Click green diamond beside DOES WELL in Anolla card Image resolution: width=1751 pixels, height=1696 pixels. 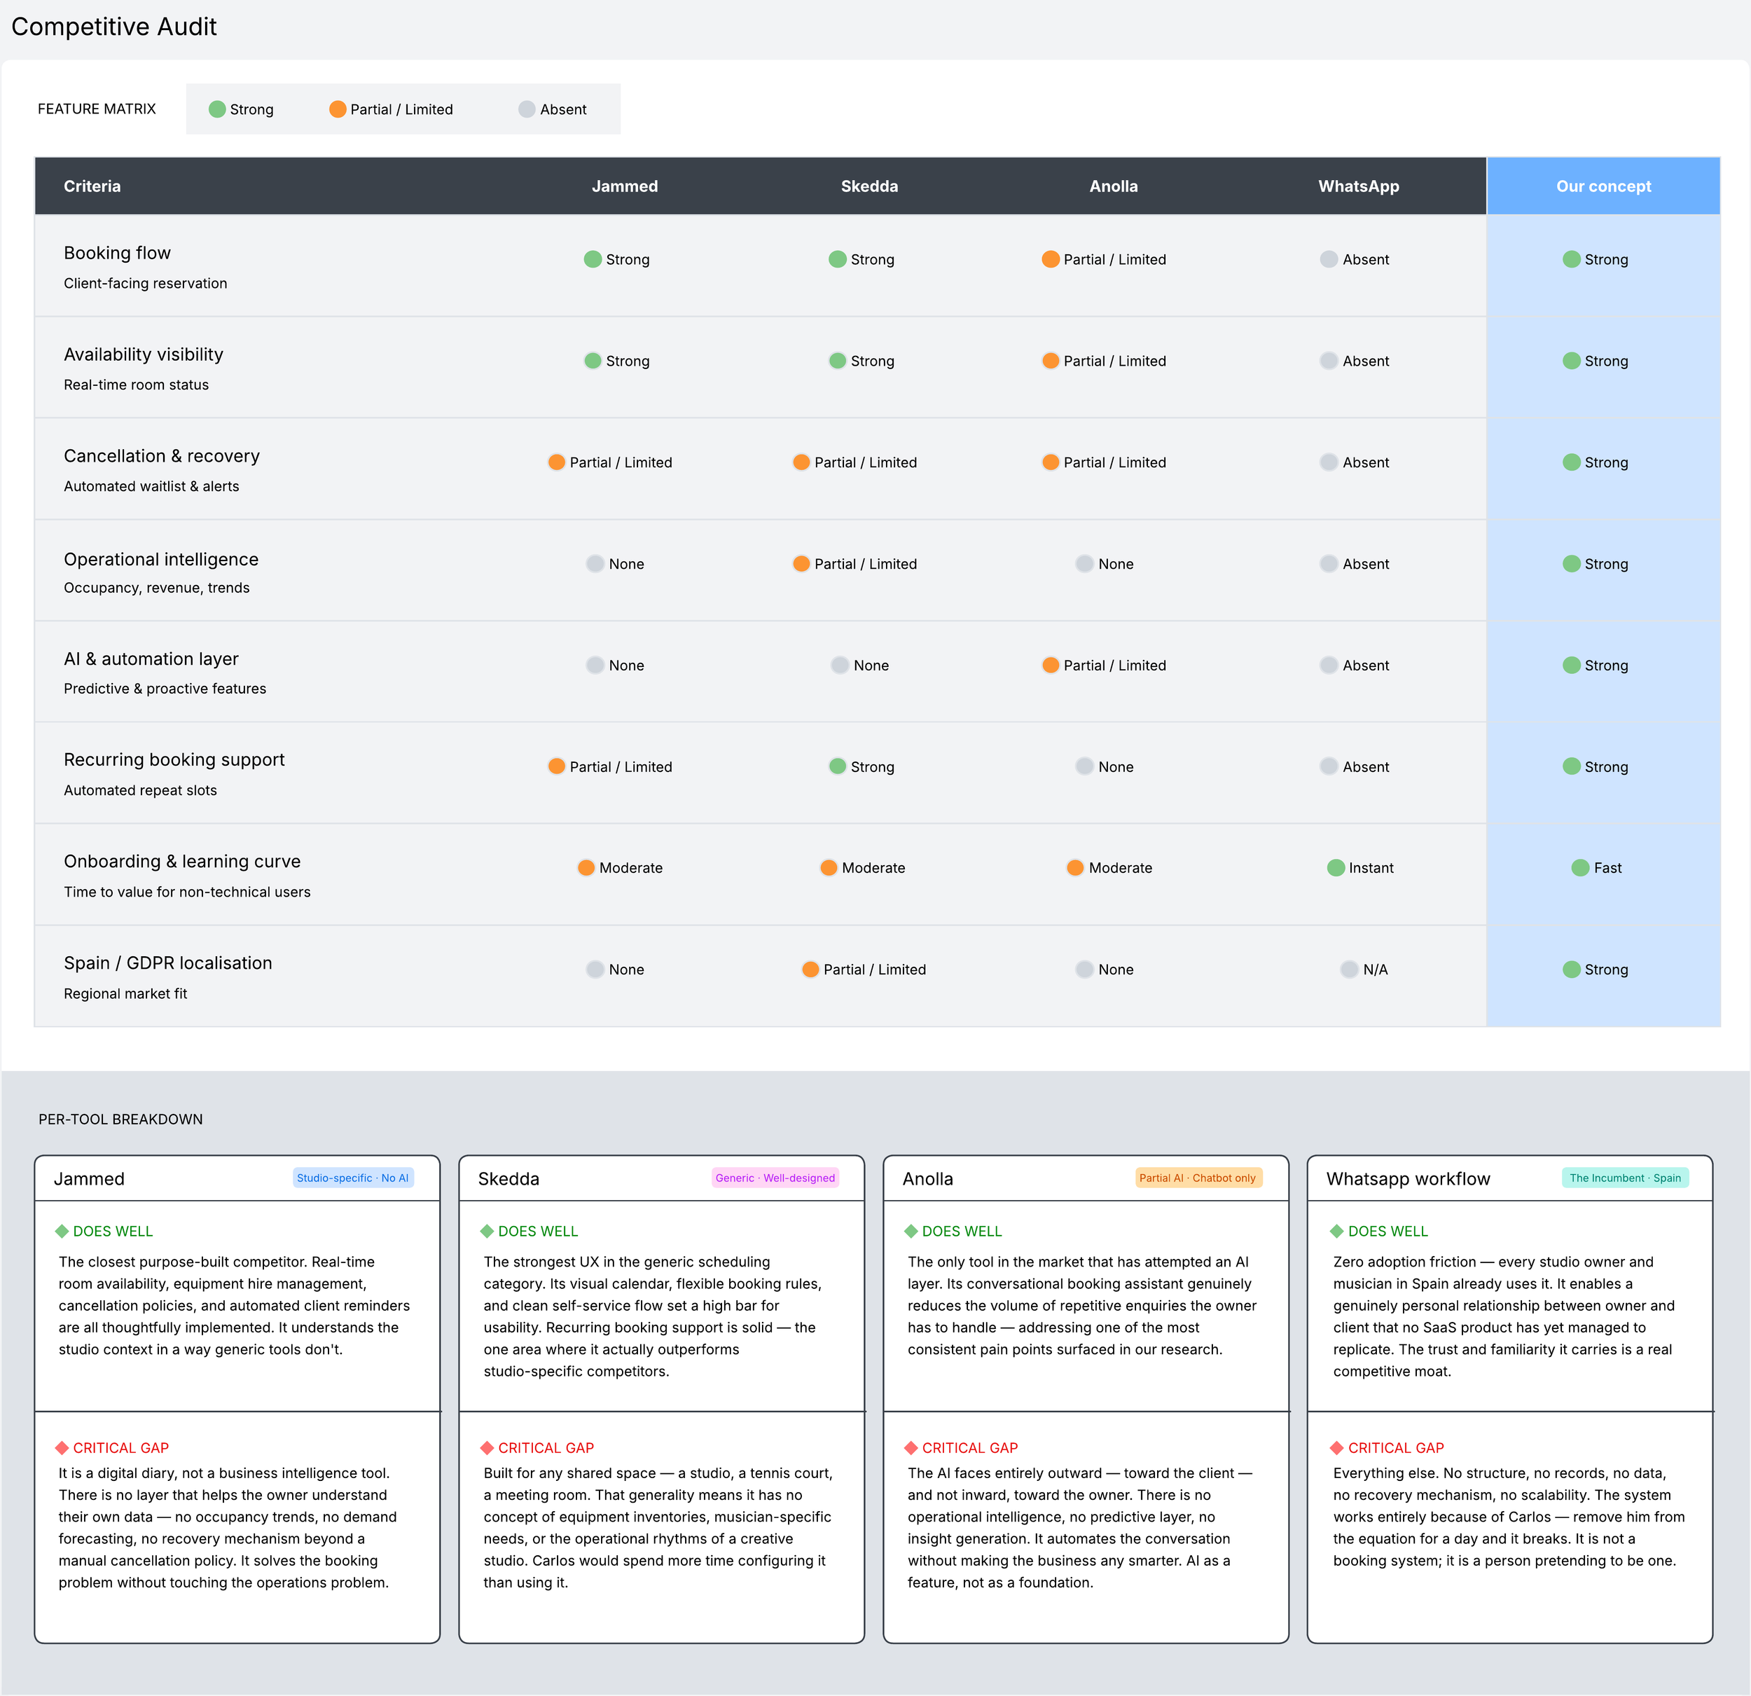click(x=911, y=1232)
